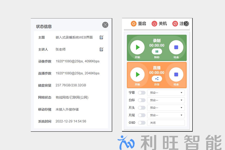Click the restart (重启) system icon
225x150 pixels.
coord(133,23)
